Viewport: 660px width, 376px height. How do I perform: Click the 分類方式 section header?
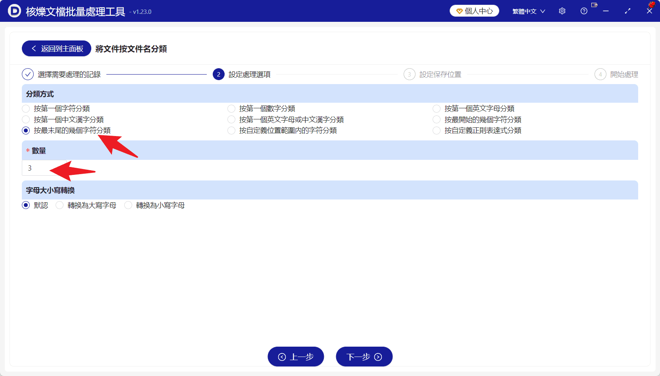[x=330, y=94]
